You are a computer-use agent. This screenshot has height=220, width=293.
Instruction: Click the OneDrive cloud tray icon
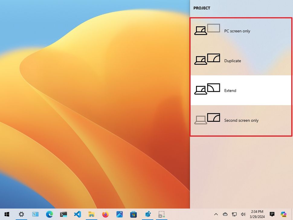[225, 214]
